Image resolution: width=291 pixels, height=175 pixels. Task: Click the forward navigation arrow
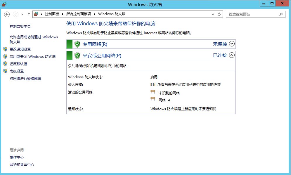coord(15,14)
